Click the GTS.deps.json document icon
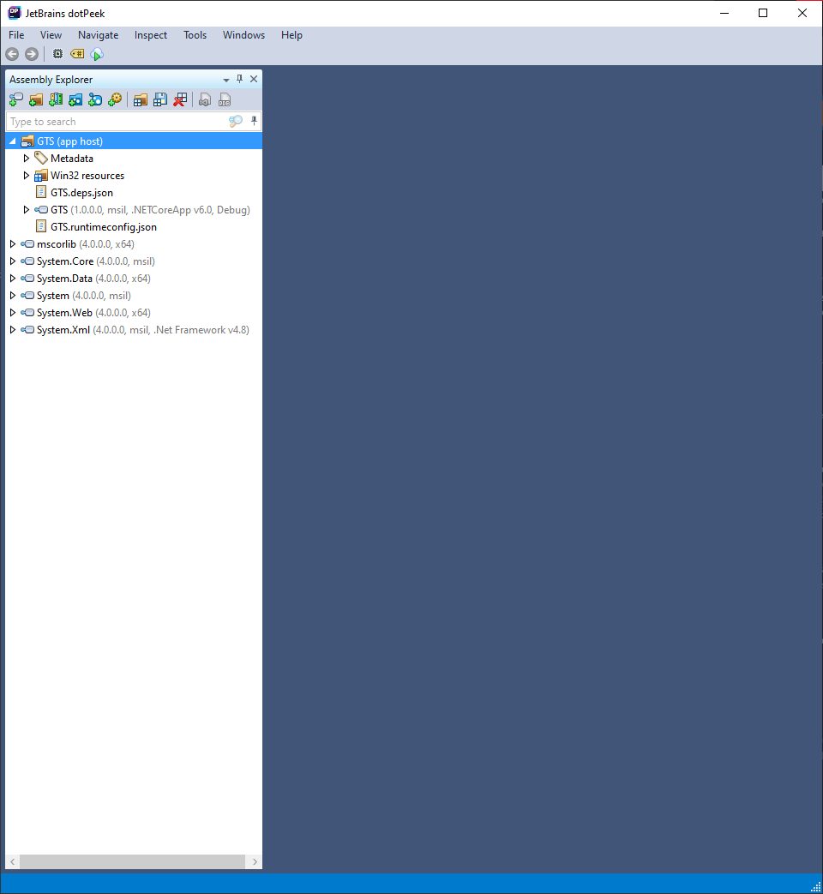 click(41, 192)
